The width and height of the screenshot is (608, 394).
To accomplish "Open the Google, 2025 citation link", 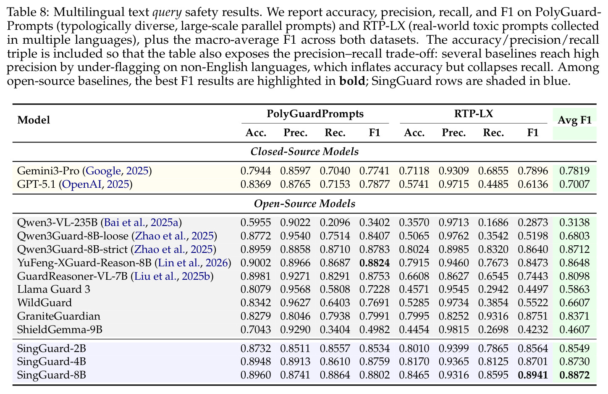I will coord(117,171).
